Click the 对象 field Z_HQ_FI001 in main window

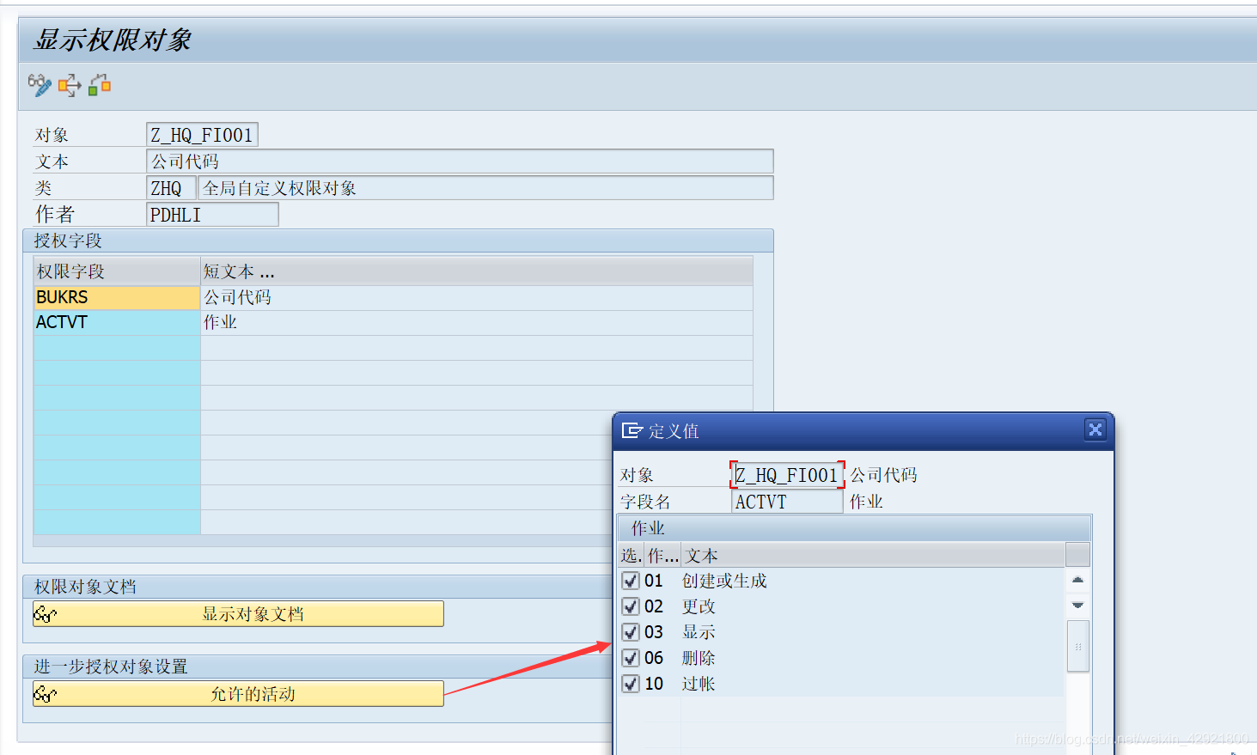[202, 135]
